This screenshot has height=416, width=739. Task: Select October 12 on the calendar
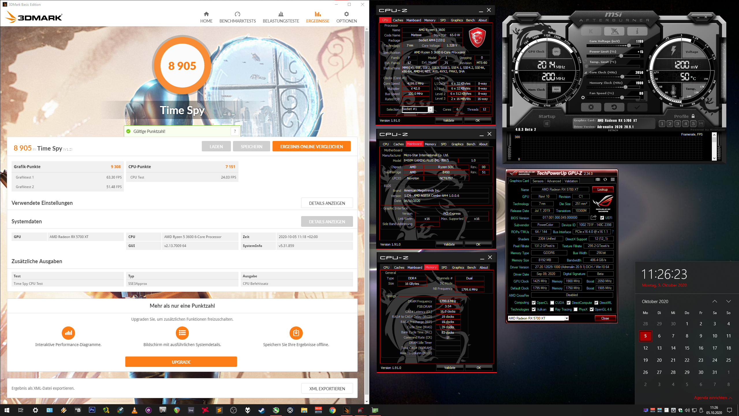click(645, 348)
